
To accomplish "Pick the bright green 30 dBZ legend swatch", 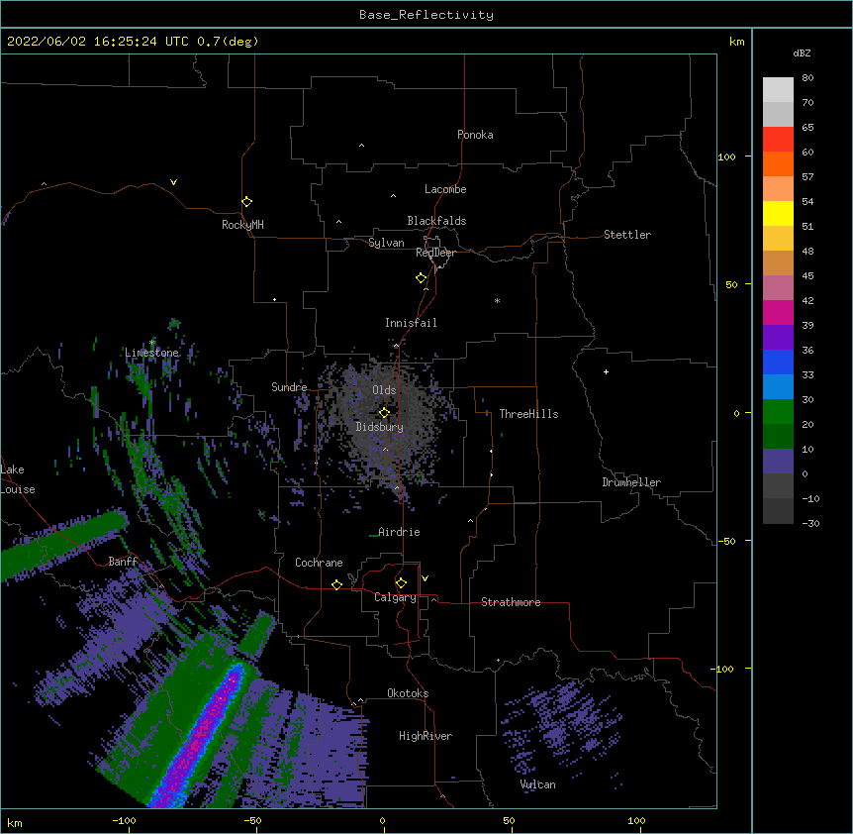I will click(778, 412).
